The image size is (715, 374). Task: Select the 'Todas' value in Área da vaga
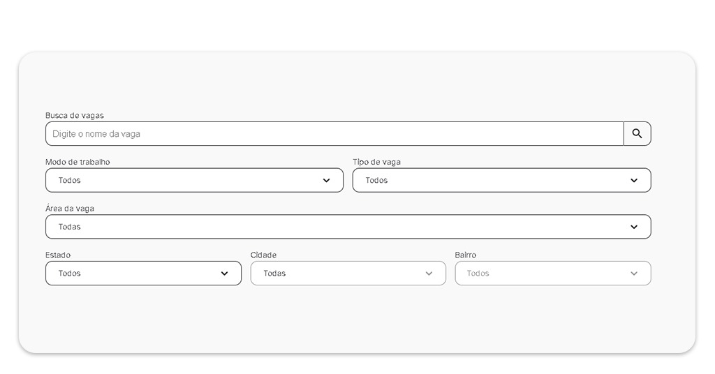[x=70, y=227]
